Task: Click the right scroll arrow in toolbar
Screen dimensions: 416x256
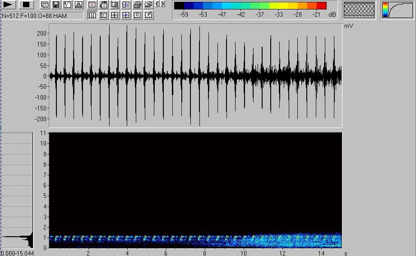Action: click(162, 4)
